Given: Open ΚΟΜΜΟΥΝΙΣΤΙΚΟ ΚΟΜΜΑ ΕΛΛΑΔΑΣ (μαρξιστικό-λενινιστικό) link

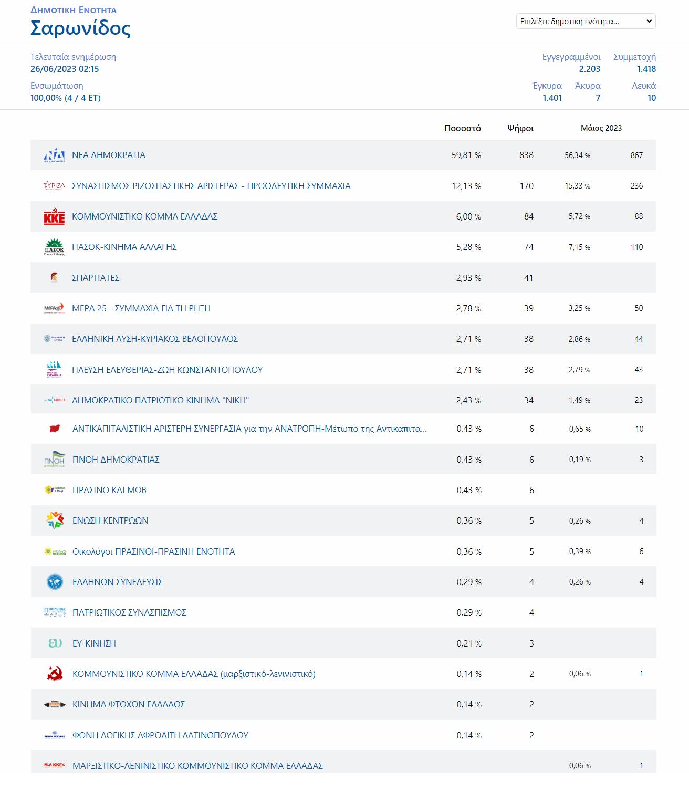Looking at the screenshot, I should [194, 674].
